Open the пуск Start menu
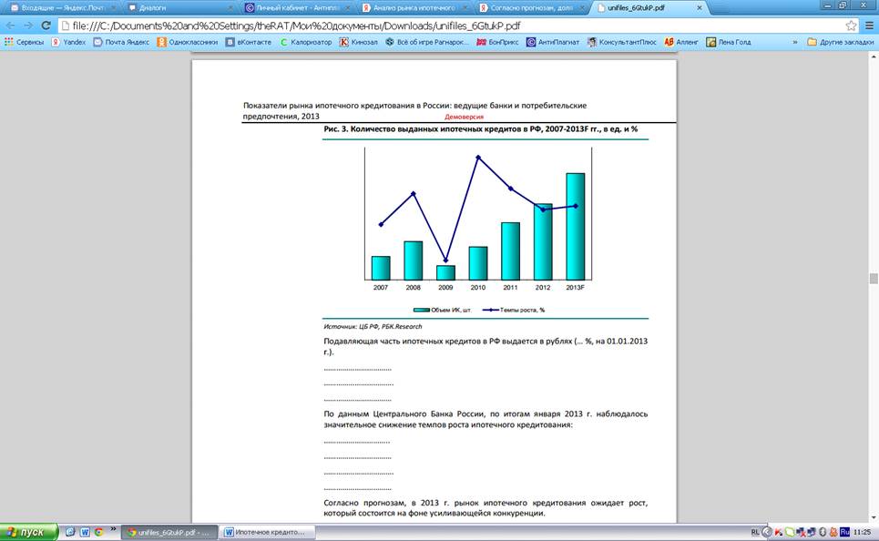Image resolution: width=879 pixels, height=541 pixels. (28, 532)
